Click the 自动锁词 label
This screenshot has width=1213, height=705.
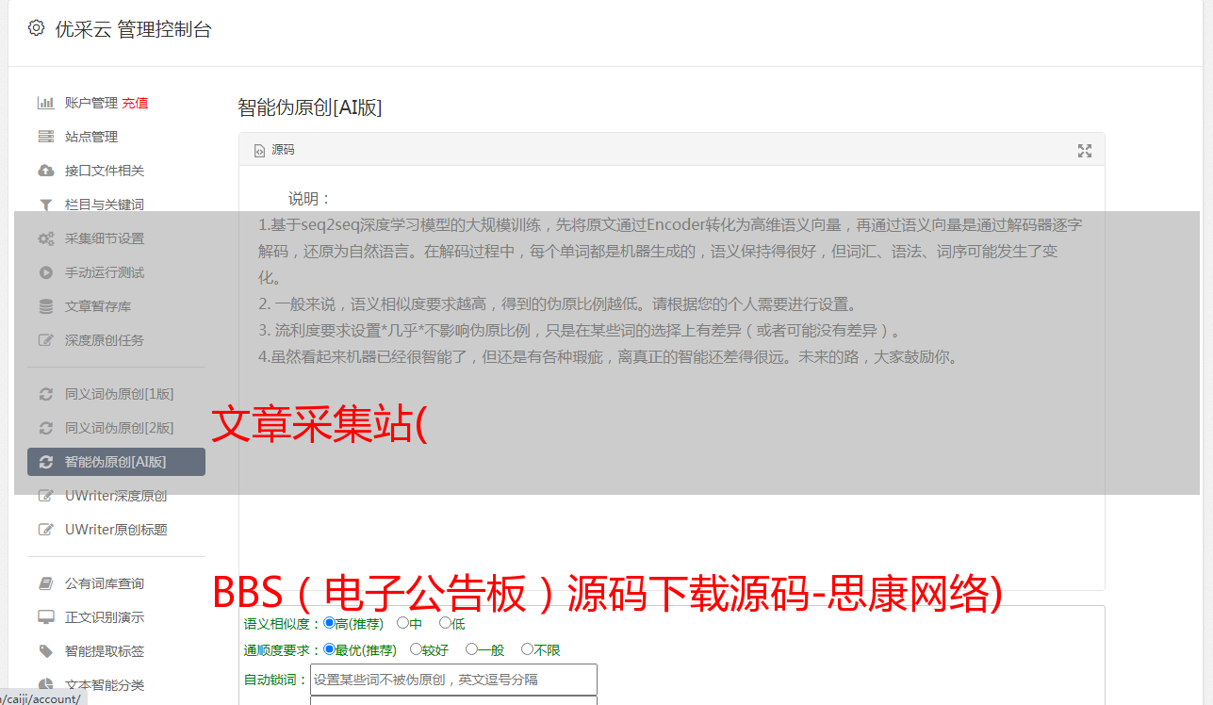275,680
